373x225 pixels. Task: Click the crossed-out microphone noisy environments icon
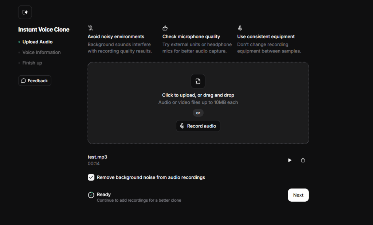click(90, 28)
